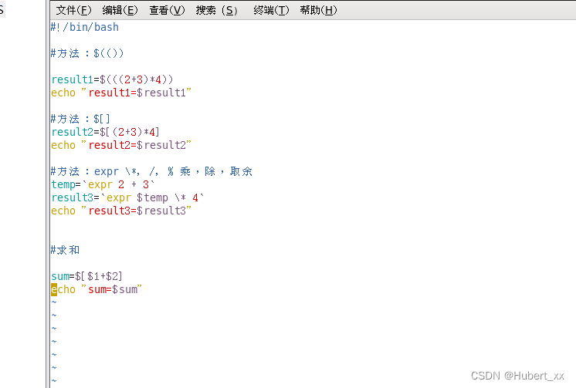Open the 终端(T) menu
This screenshot has height=388, width=576.
[271, 10]
